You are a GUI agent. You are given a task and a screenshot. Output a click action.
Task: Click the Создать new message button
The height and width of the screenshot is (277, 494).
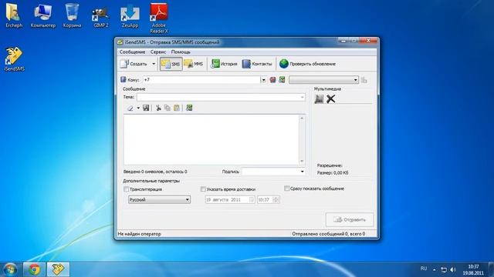[x=134, y=64]
